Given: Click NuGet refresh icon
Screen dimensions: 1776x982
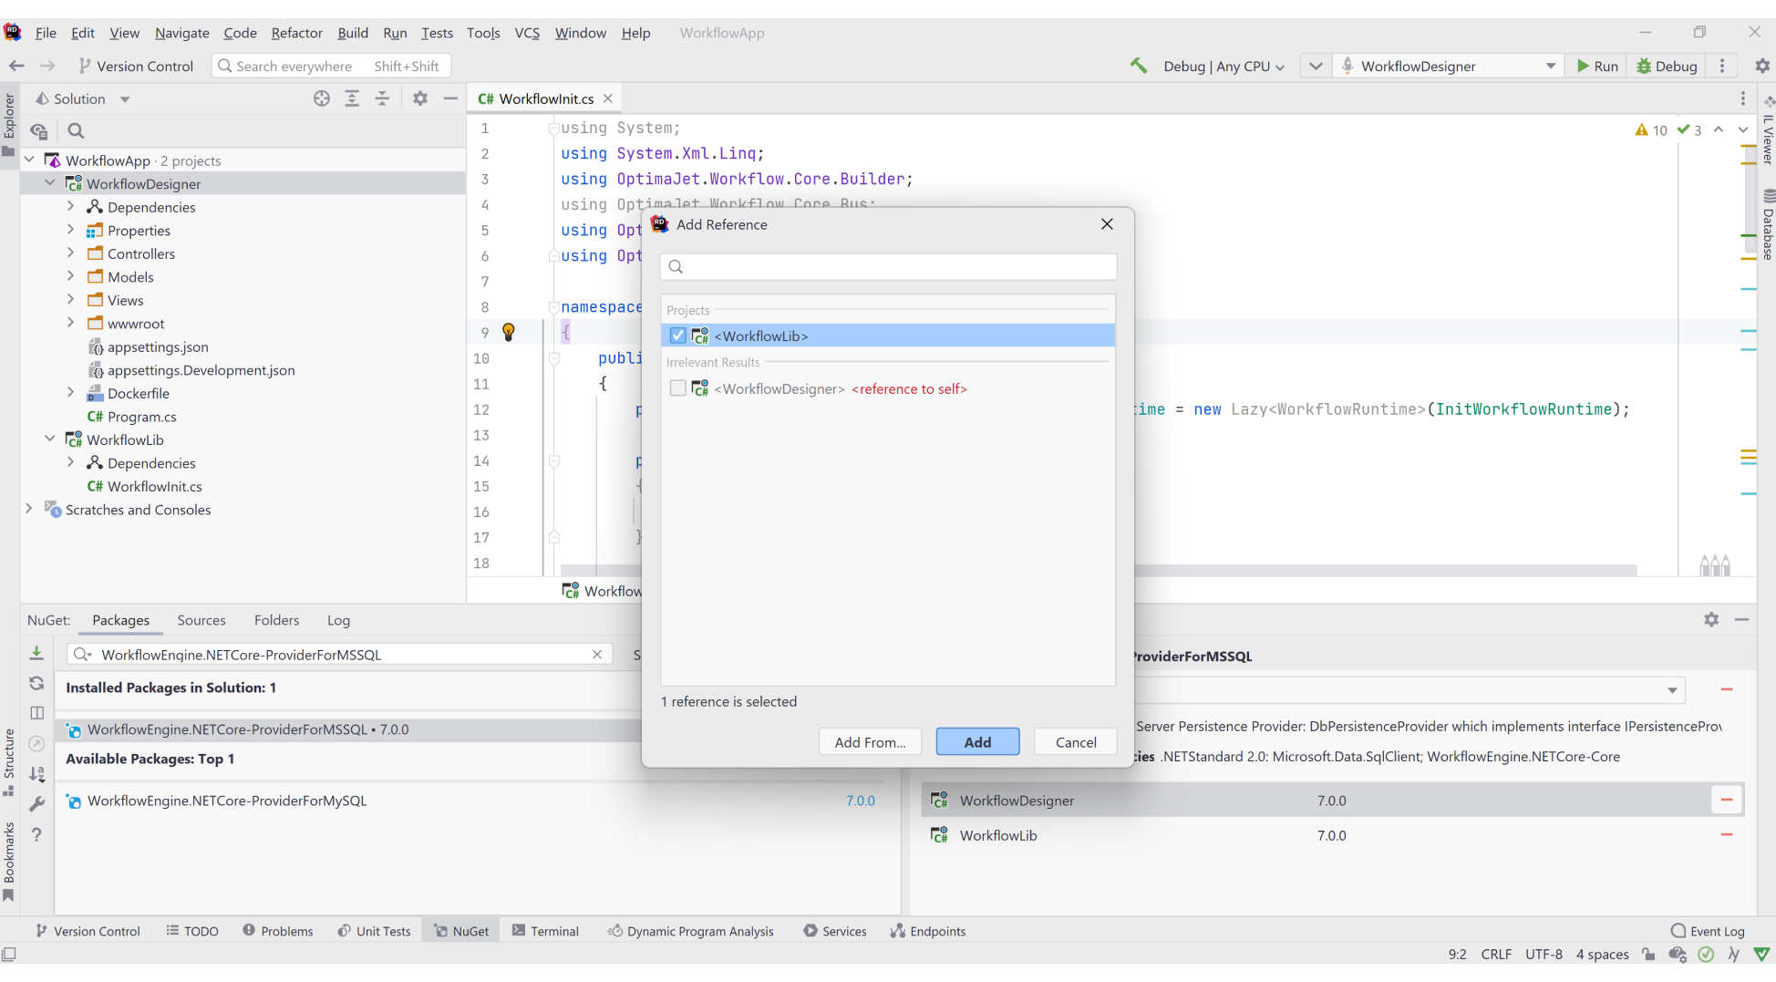Looking at the screenshot, I should 36,683.
